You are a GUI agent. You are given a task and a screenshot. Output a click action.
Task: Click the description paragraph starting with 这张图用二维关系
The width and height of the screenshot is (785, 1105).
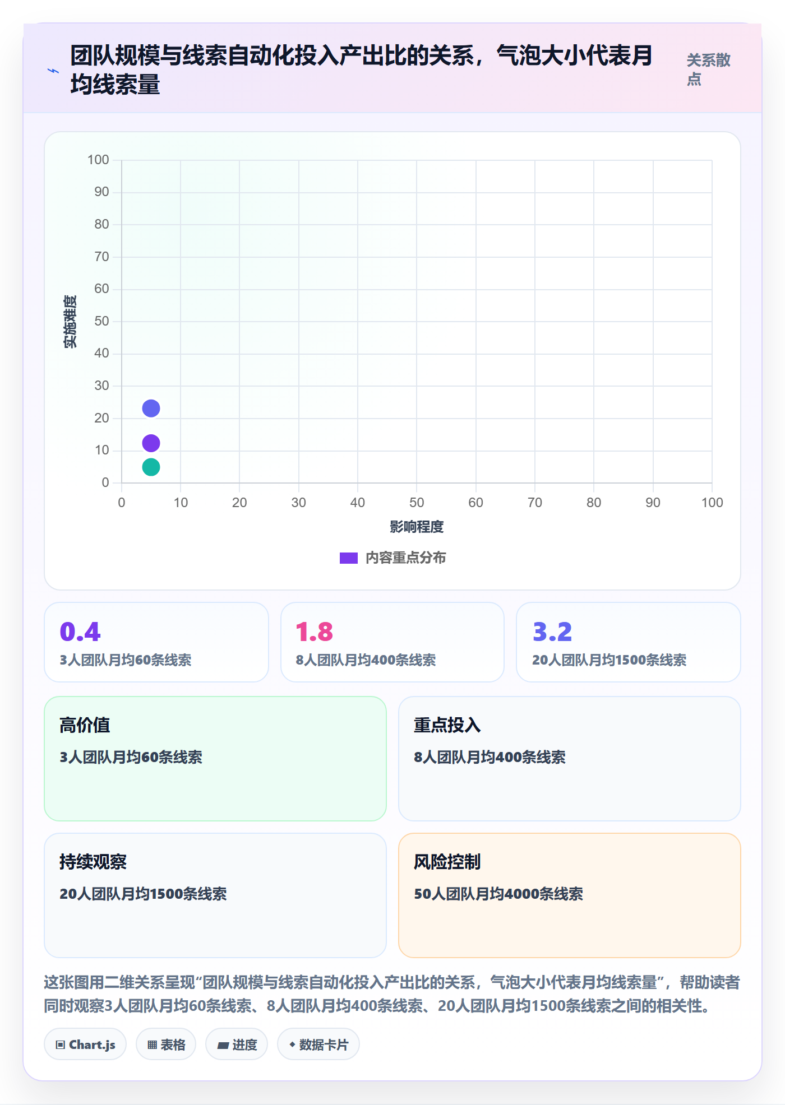coord(392,994)
